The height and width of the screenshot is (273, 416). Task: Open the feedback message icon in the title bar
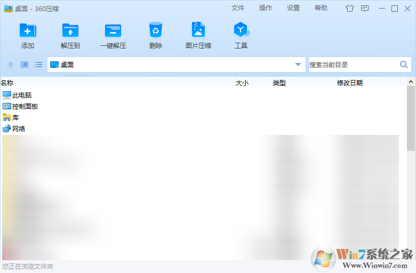(365, 9)
